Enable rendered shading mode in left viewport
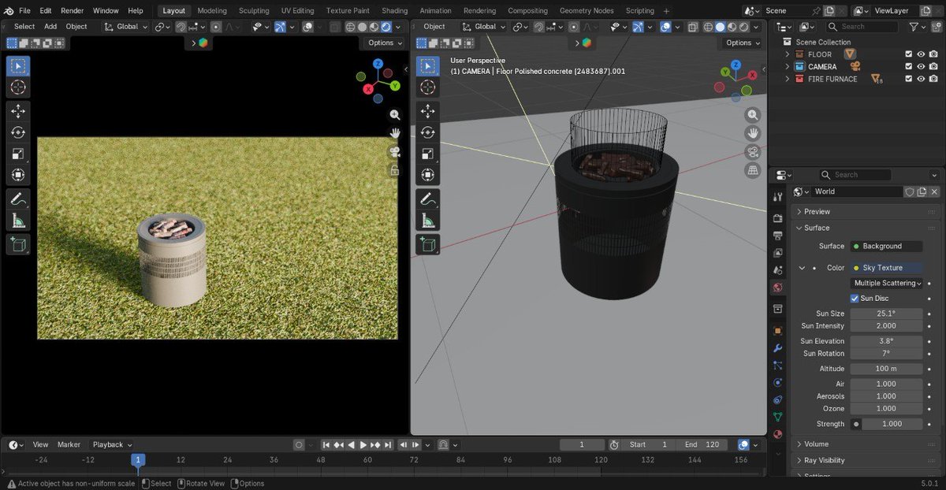The width and height of the screenshot is (946, 490). (385, 26)
